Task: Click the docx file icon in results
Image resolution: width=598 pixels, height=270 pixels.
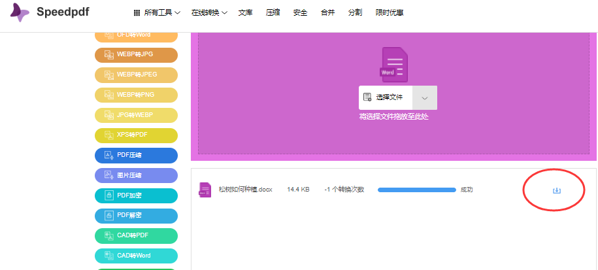Action: tap(205, 190)
